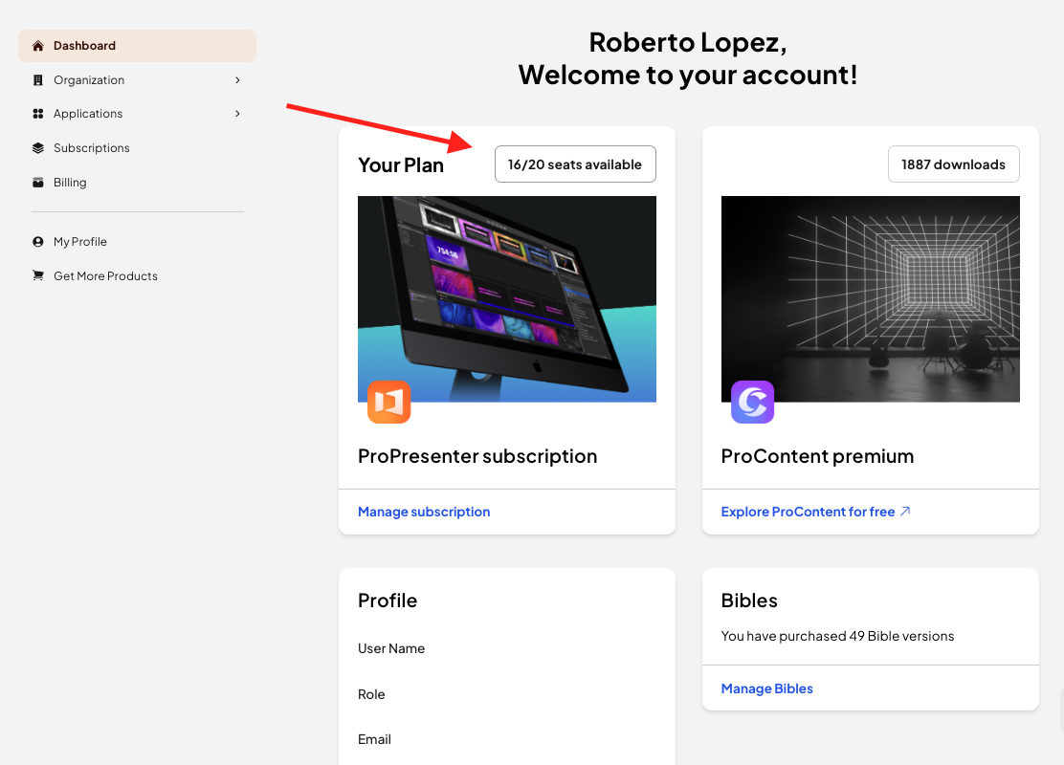1064x765 pixels.
Task: Click the Roberto Lopez welcome heading
Action: point(688,58)
